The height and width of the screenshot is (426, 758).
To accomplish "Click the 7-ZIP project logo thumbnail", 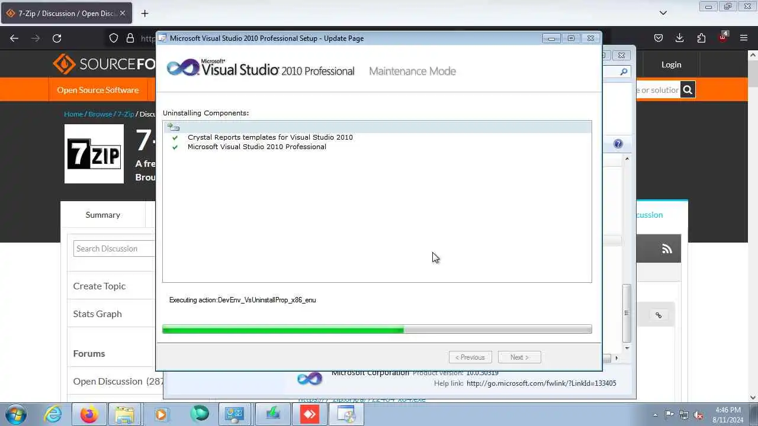I will (x=94, y=154).
